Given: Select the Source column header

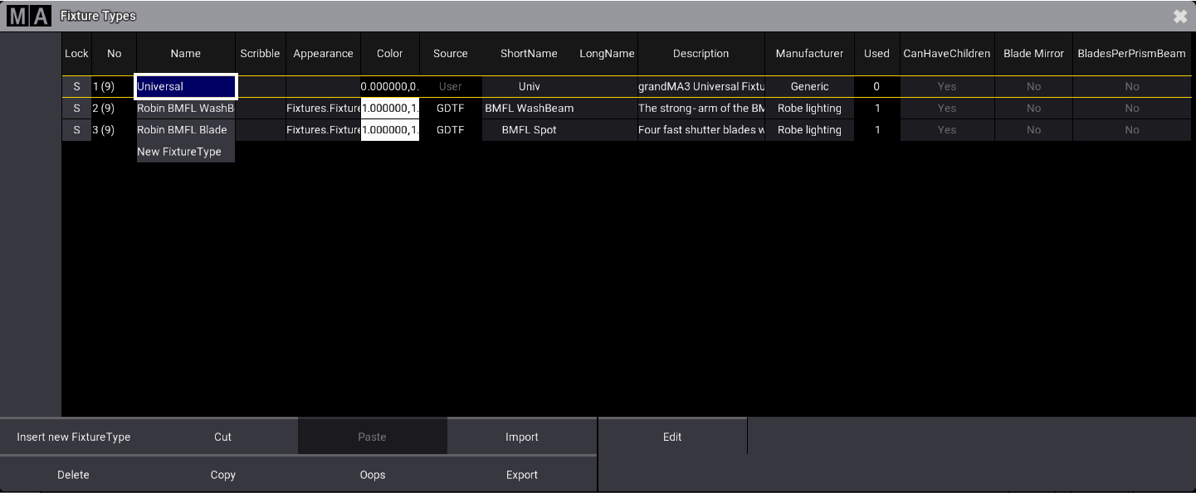Looking at the screenshot, I should coord(451,54).
